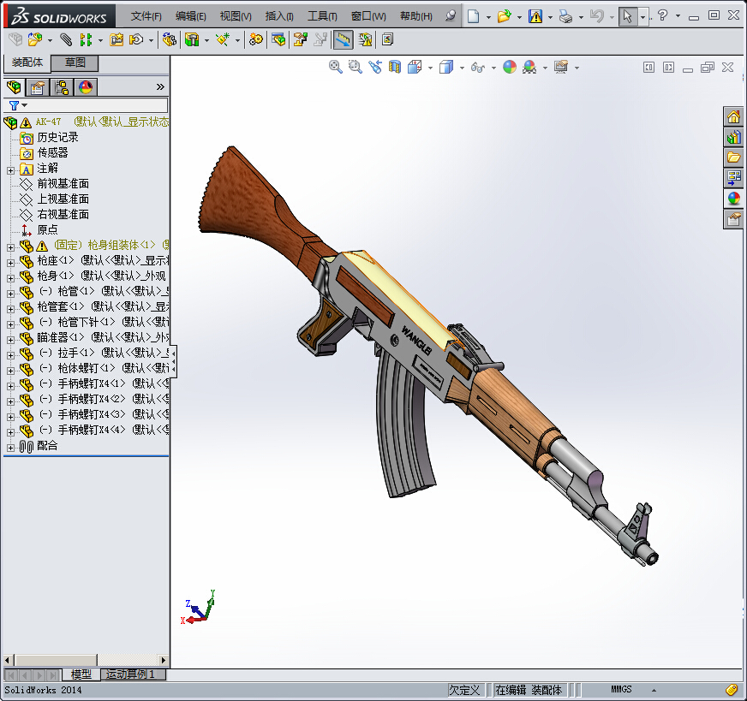747x701 pixels.
Task: Select the 模型 bottom tab
Action: (81, 674)
